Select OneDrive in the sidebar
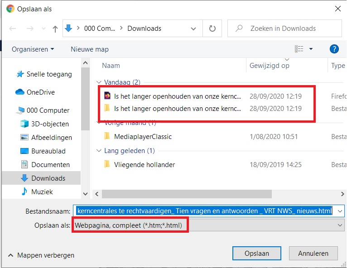The image size is (347, 268). (x=40, y=92)
